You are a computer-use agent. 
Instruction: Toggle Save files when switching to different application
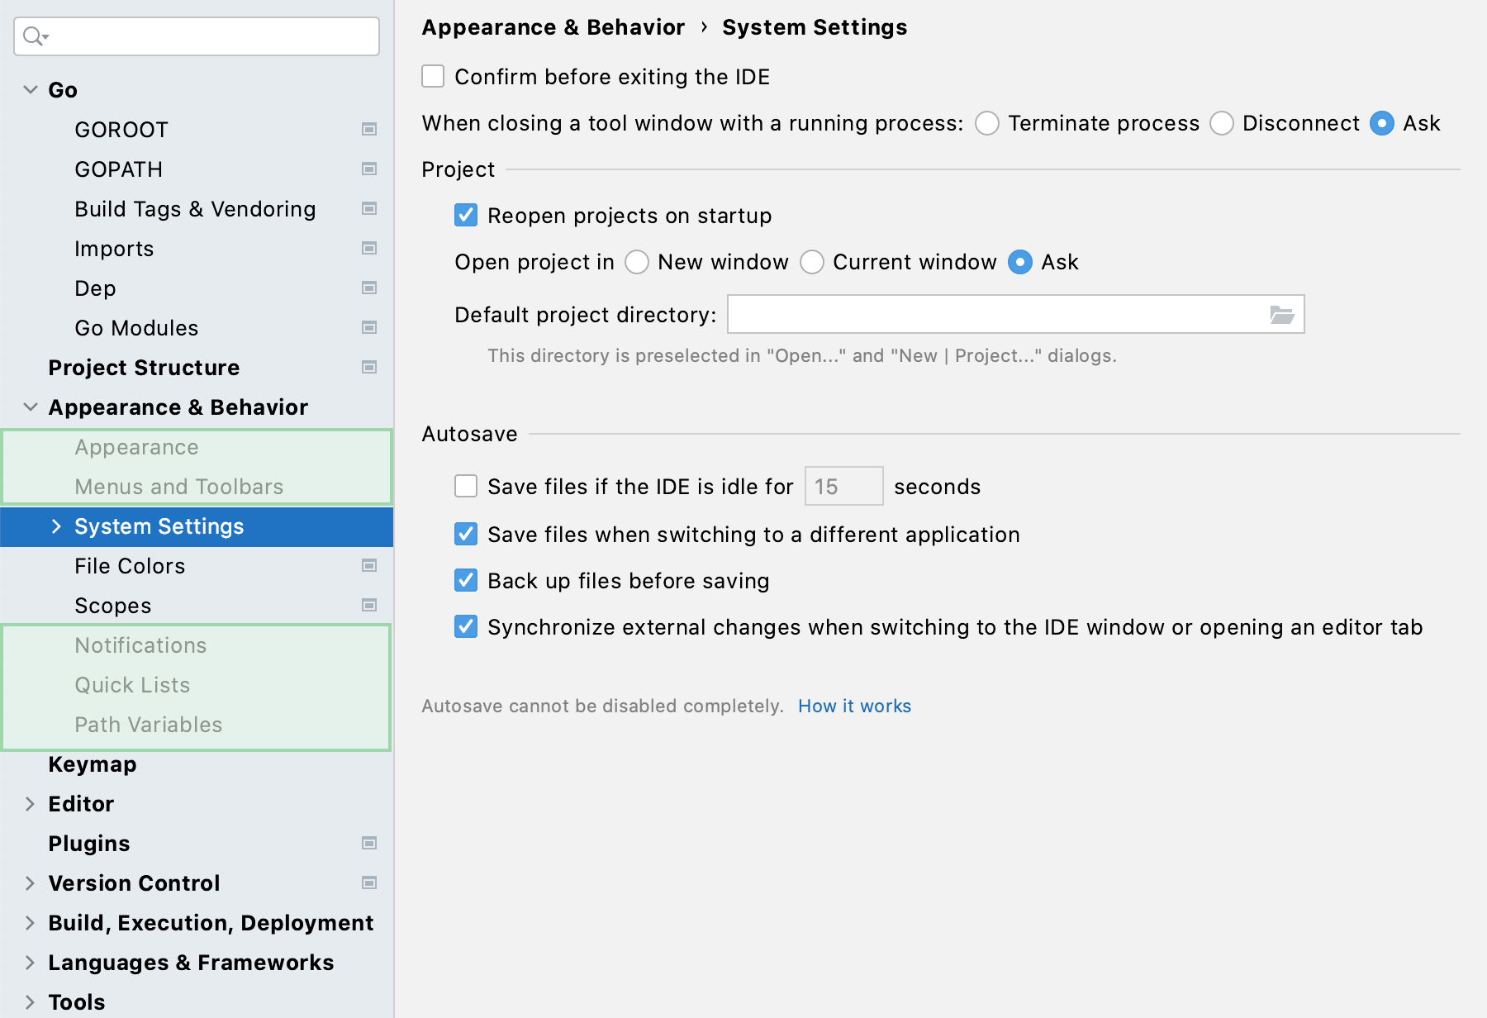466,534
